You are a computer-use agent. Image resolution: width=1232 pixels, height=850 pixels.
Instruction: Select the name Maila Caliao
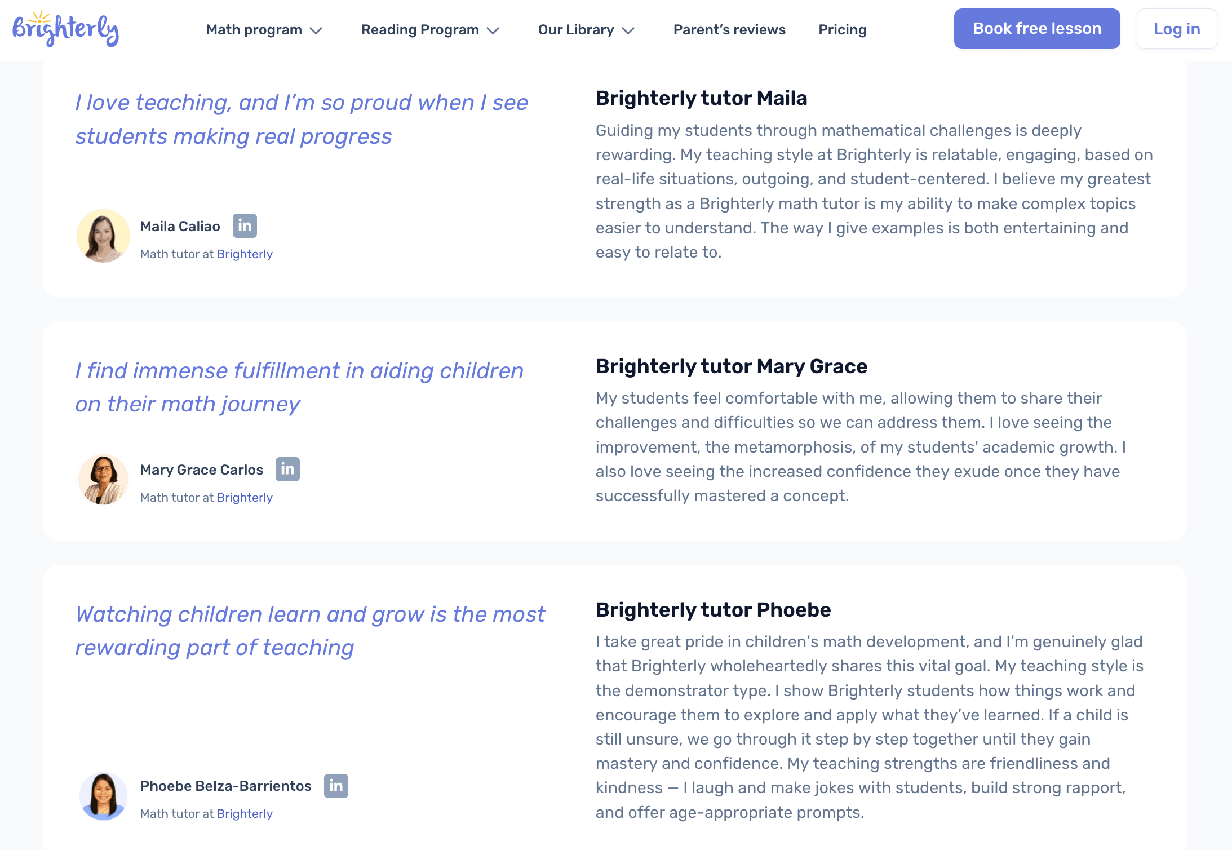click(180, 225)
